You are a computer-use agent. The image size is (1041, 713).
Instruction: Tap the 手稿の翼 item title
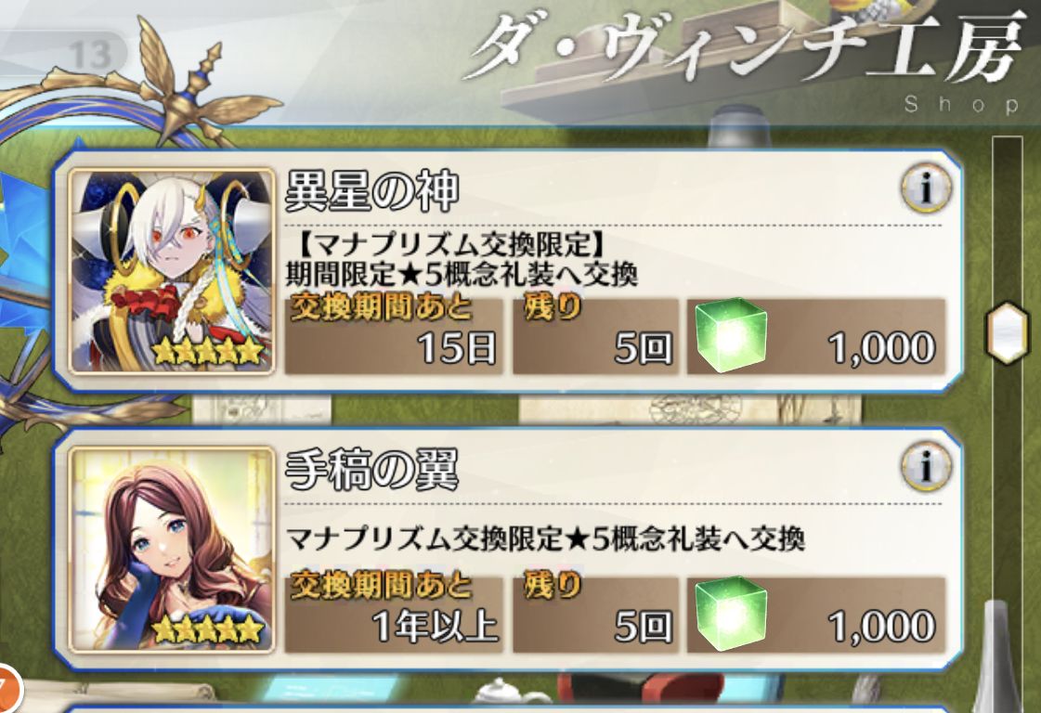(x=371, y=470)
